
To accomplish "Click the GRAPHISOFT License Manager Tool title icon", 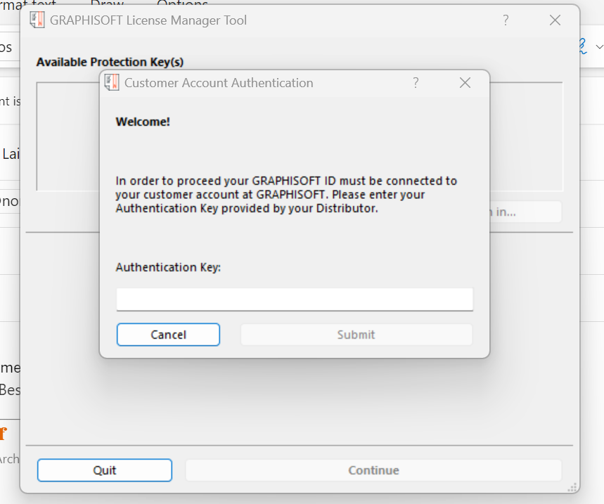I will [x=37, y=20].
